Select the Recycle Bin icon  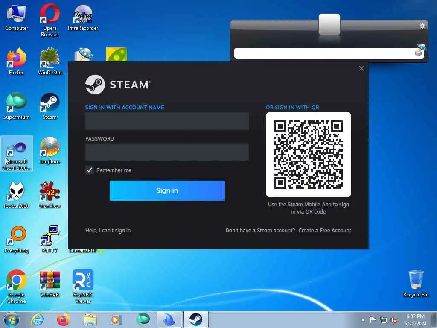tap(416, 284)
